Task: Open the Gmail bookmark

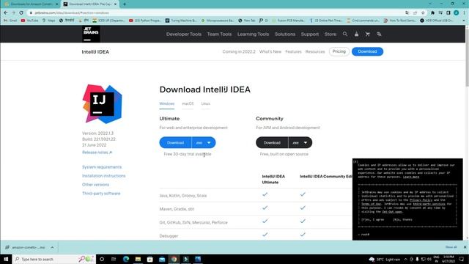Action: (10, 21)
